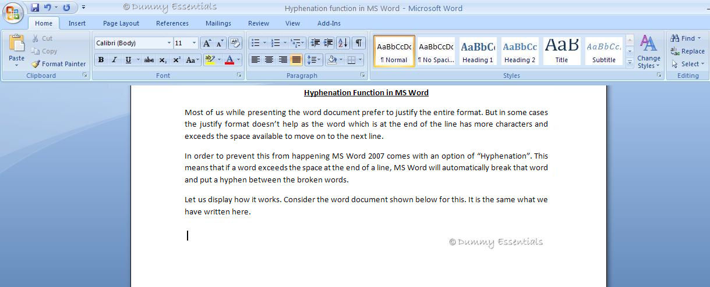Shrink font size

220,43
